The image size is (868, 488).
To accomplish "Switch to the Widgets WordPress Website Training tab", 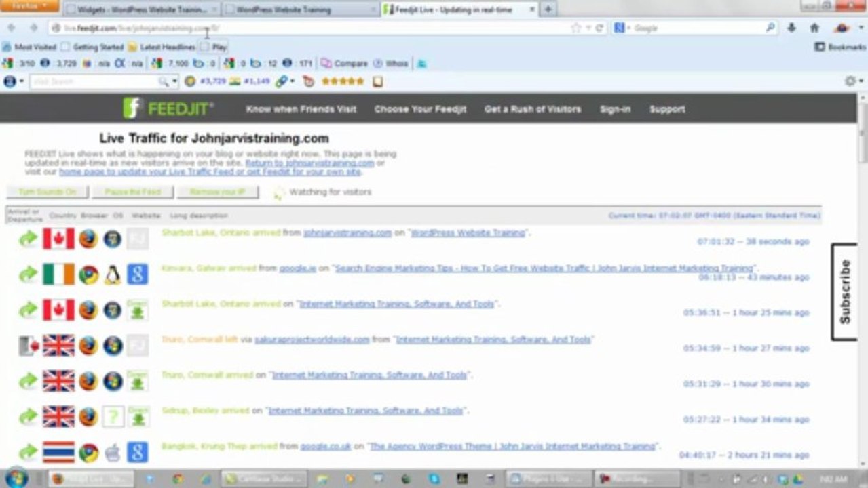I will 141,9.
